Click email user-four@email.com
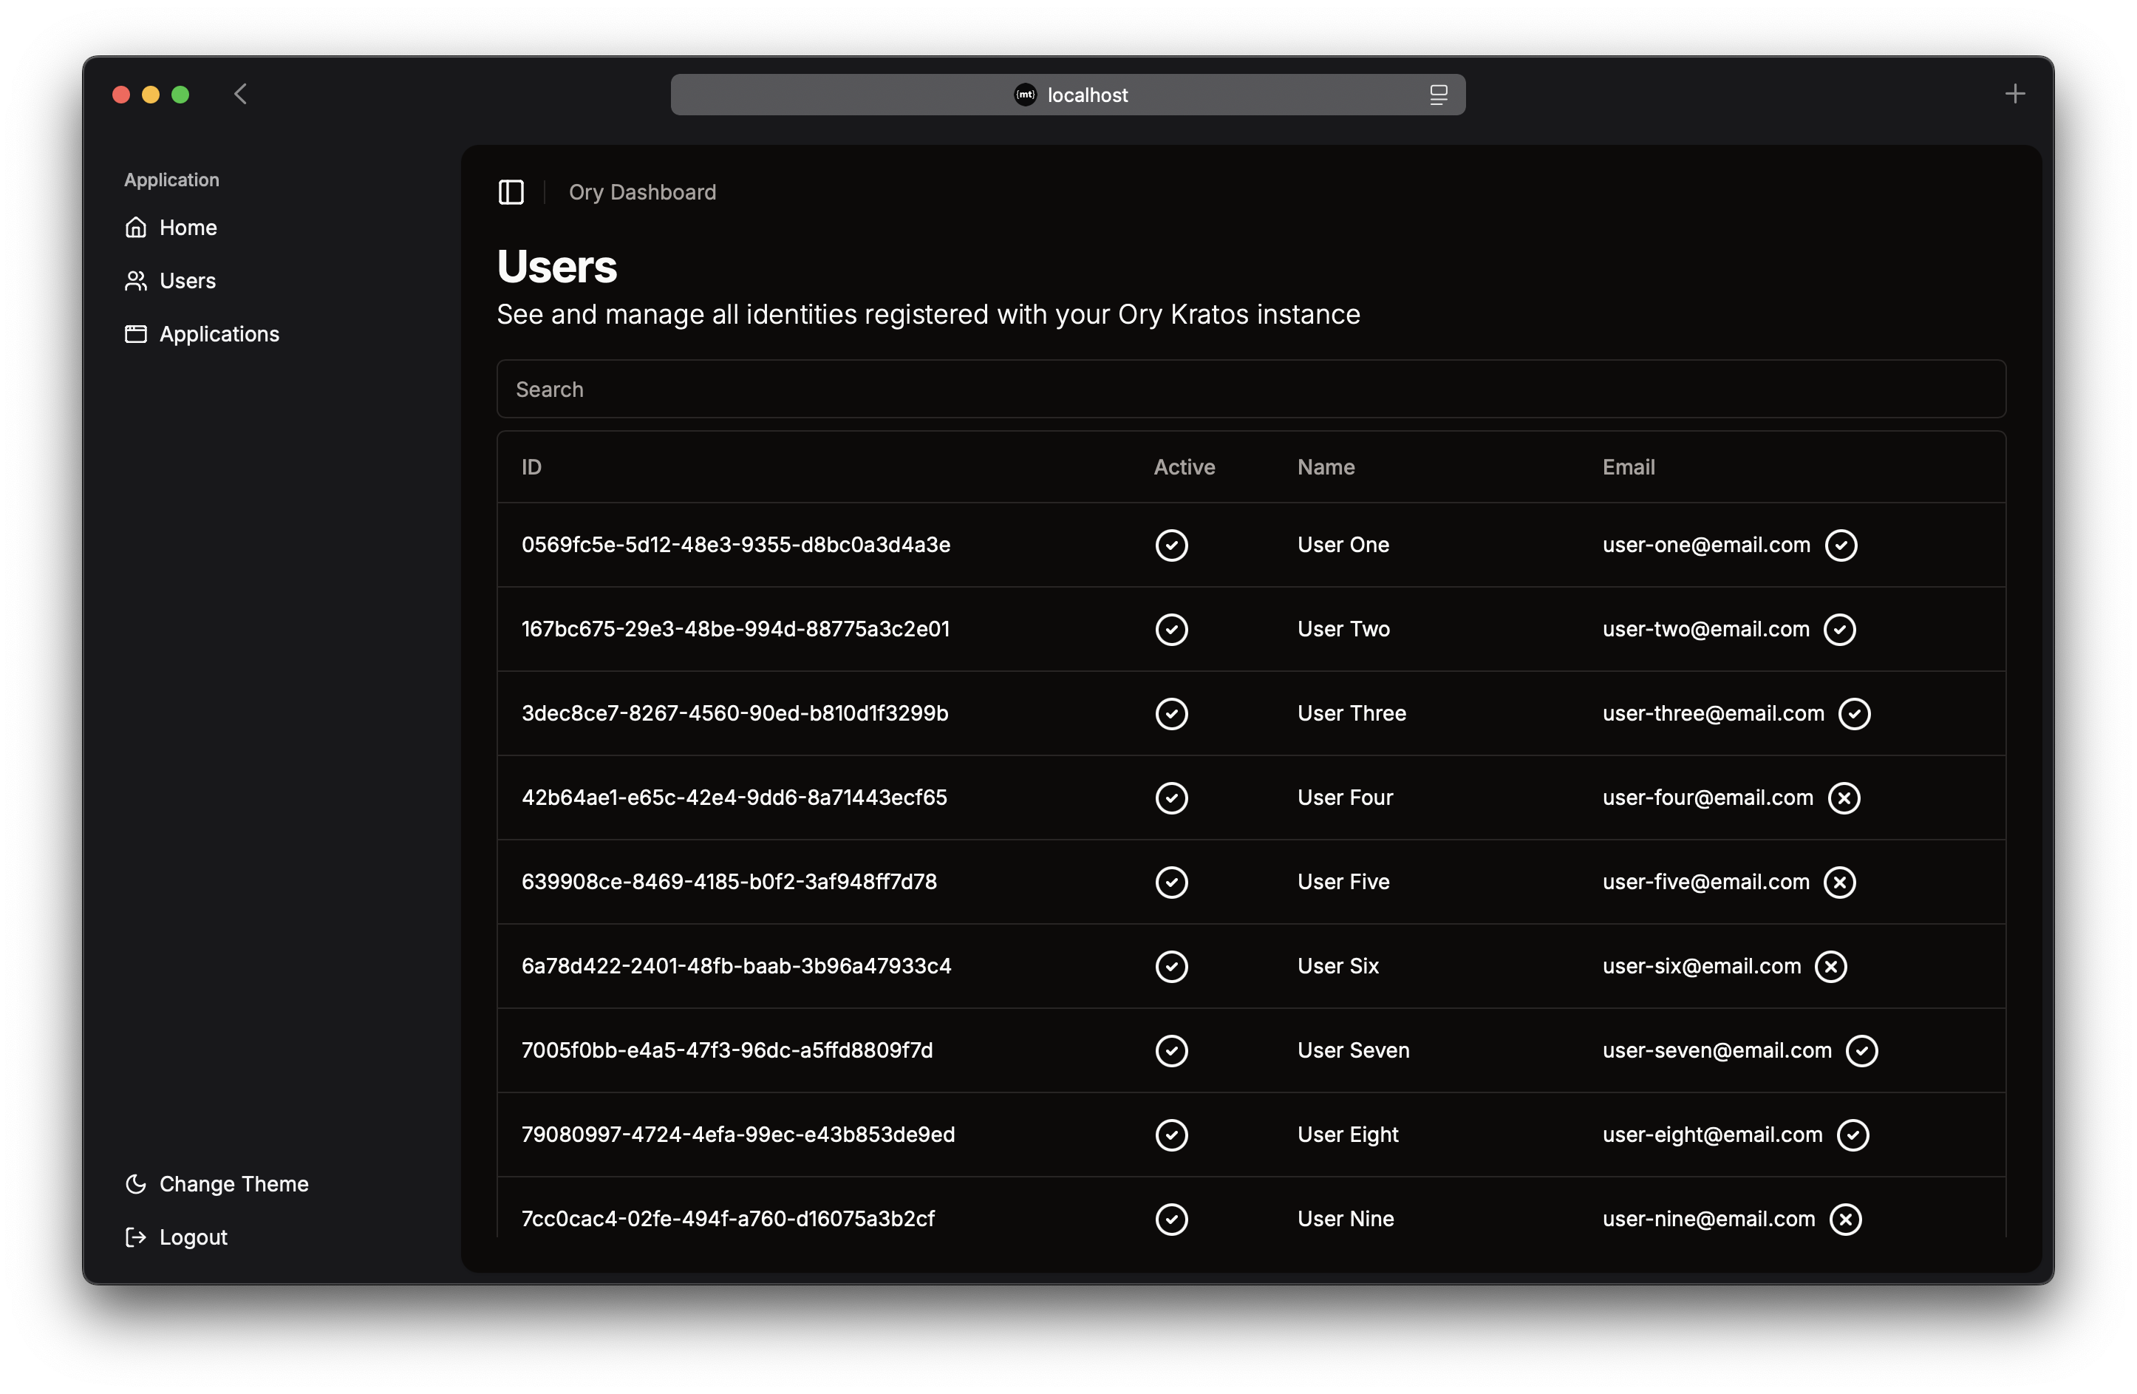 tap(1708, 798)
